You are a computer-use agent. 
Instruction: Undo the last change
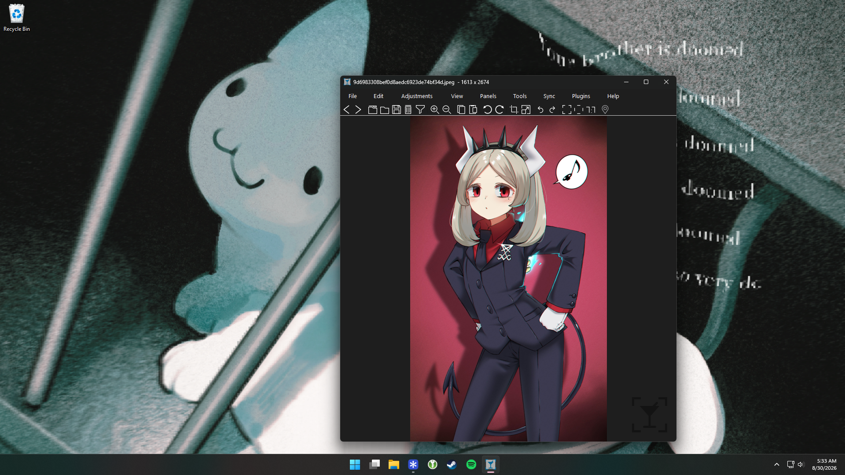[x=540, y=110]
